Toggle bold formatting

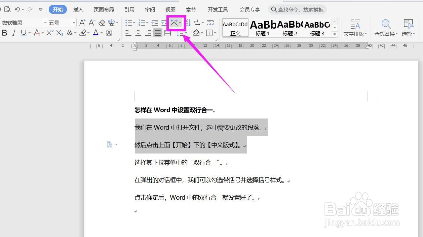(4, 33)
